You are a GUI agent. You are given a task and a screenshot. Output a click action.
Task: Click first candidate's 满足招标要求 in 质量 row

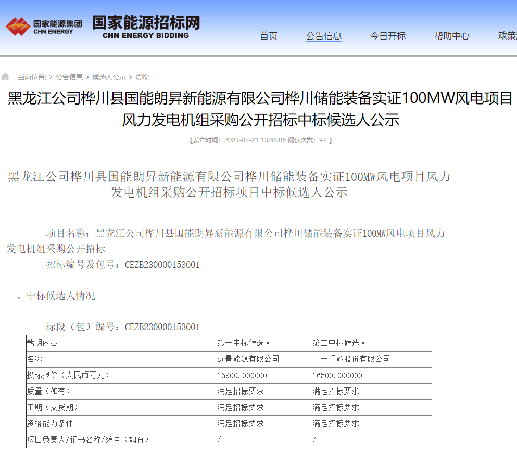[x=264, y=392]
